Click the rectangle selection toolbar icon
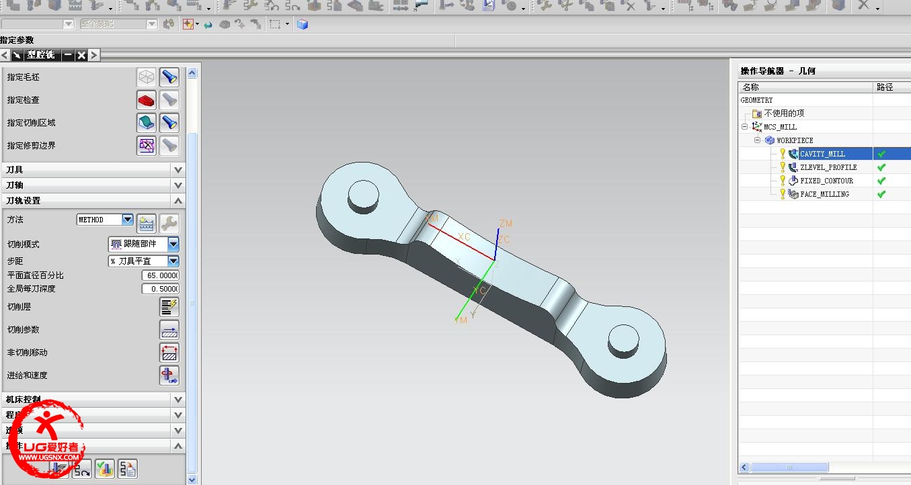The width and height of the screenshot is (911, 485). click(x=275, y=24)
